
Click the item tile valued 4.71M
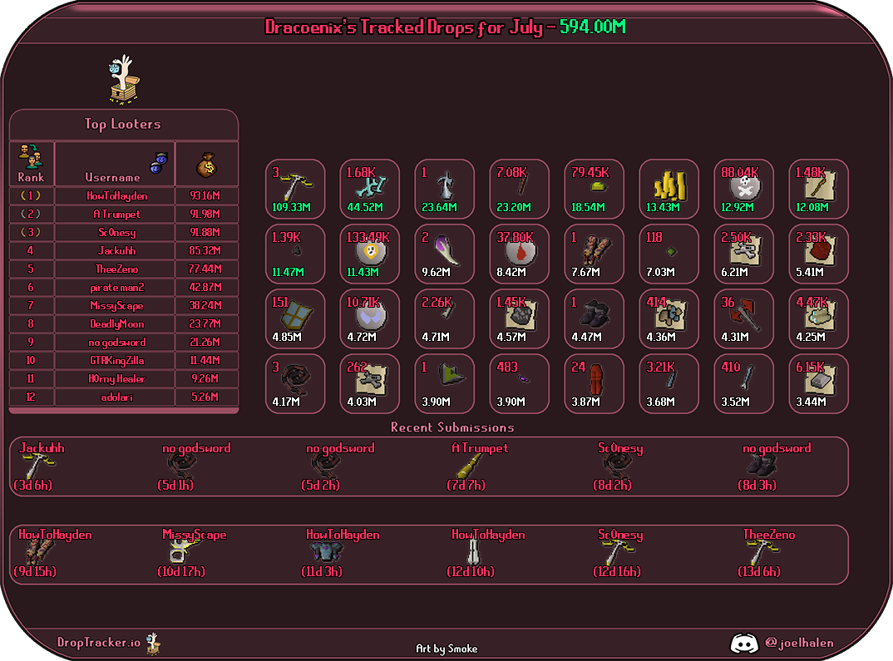coord(444,318)
